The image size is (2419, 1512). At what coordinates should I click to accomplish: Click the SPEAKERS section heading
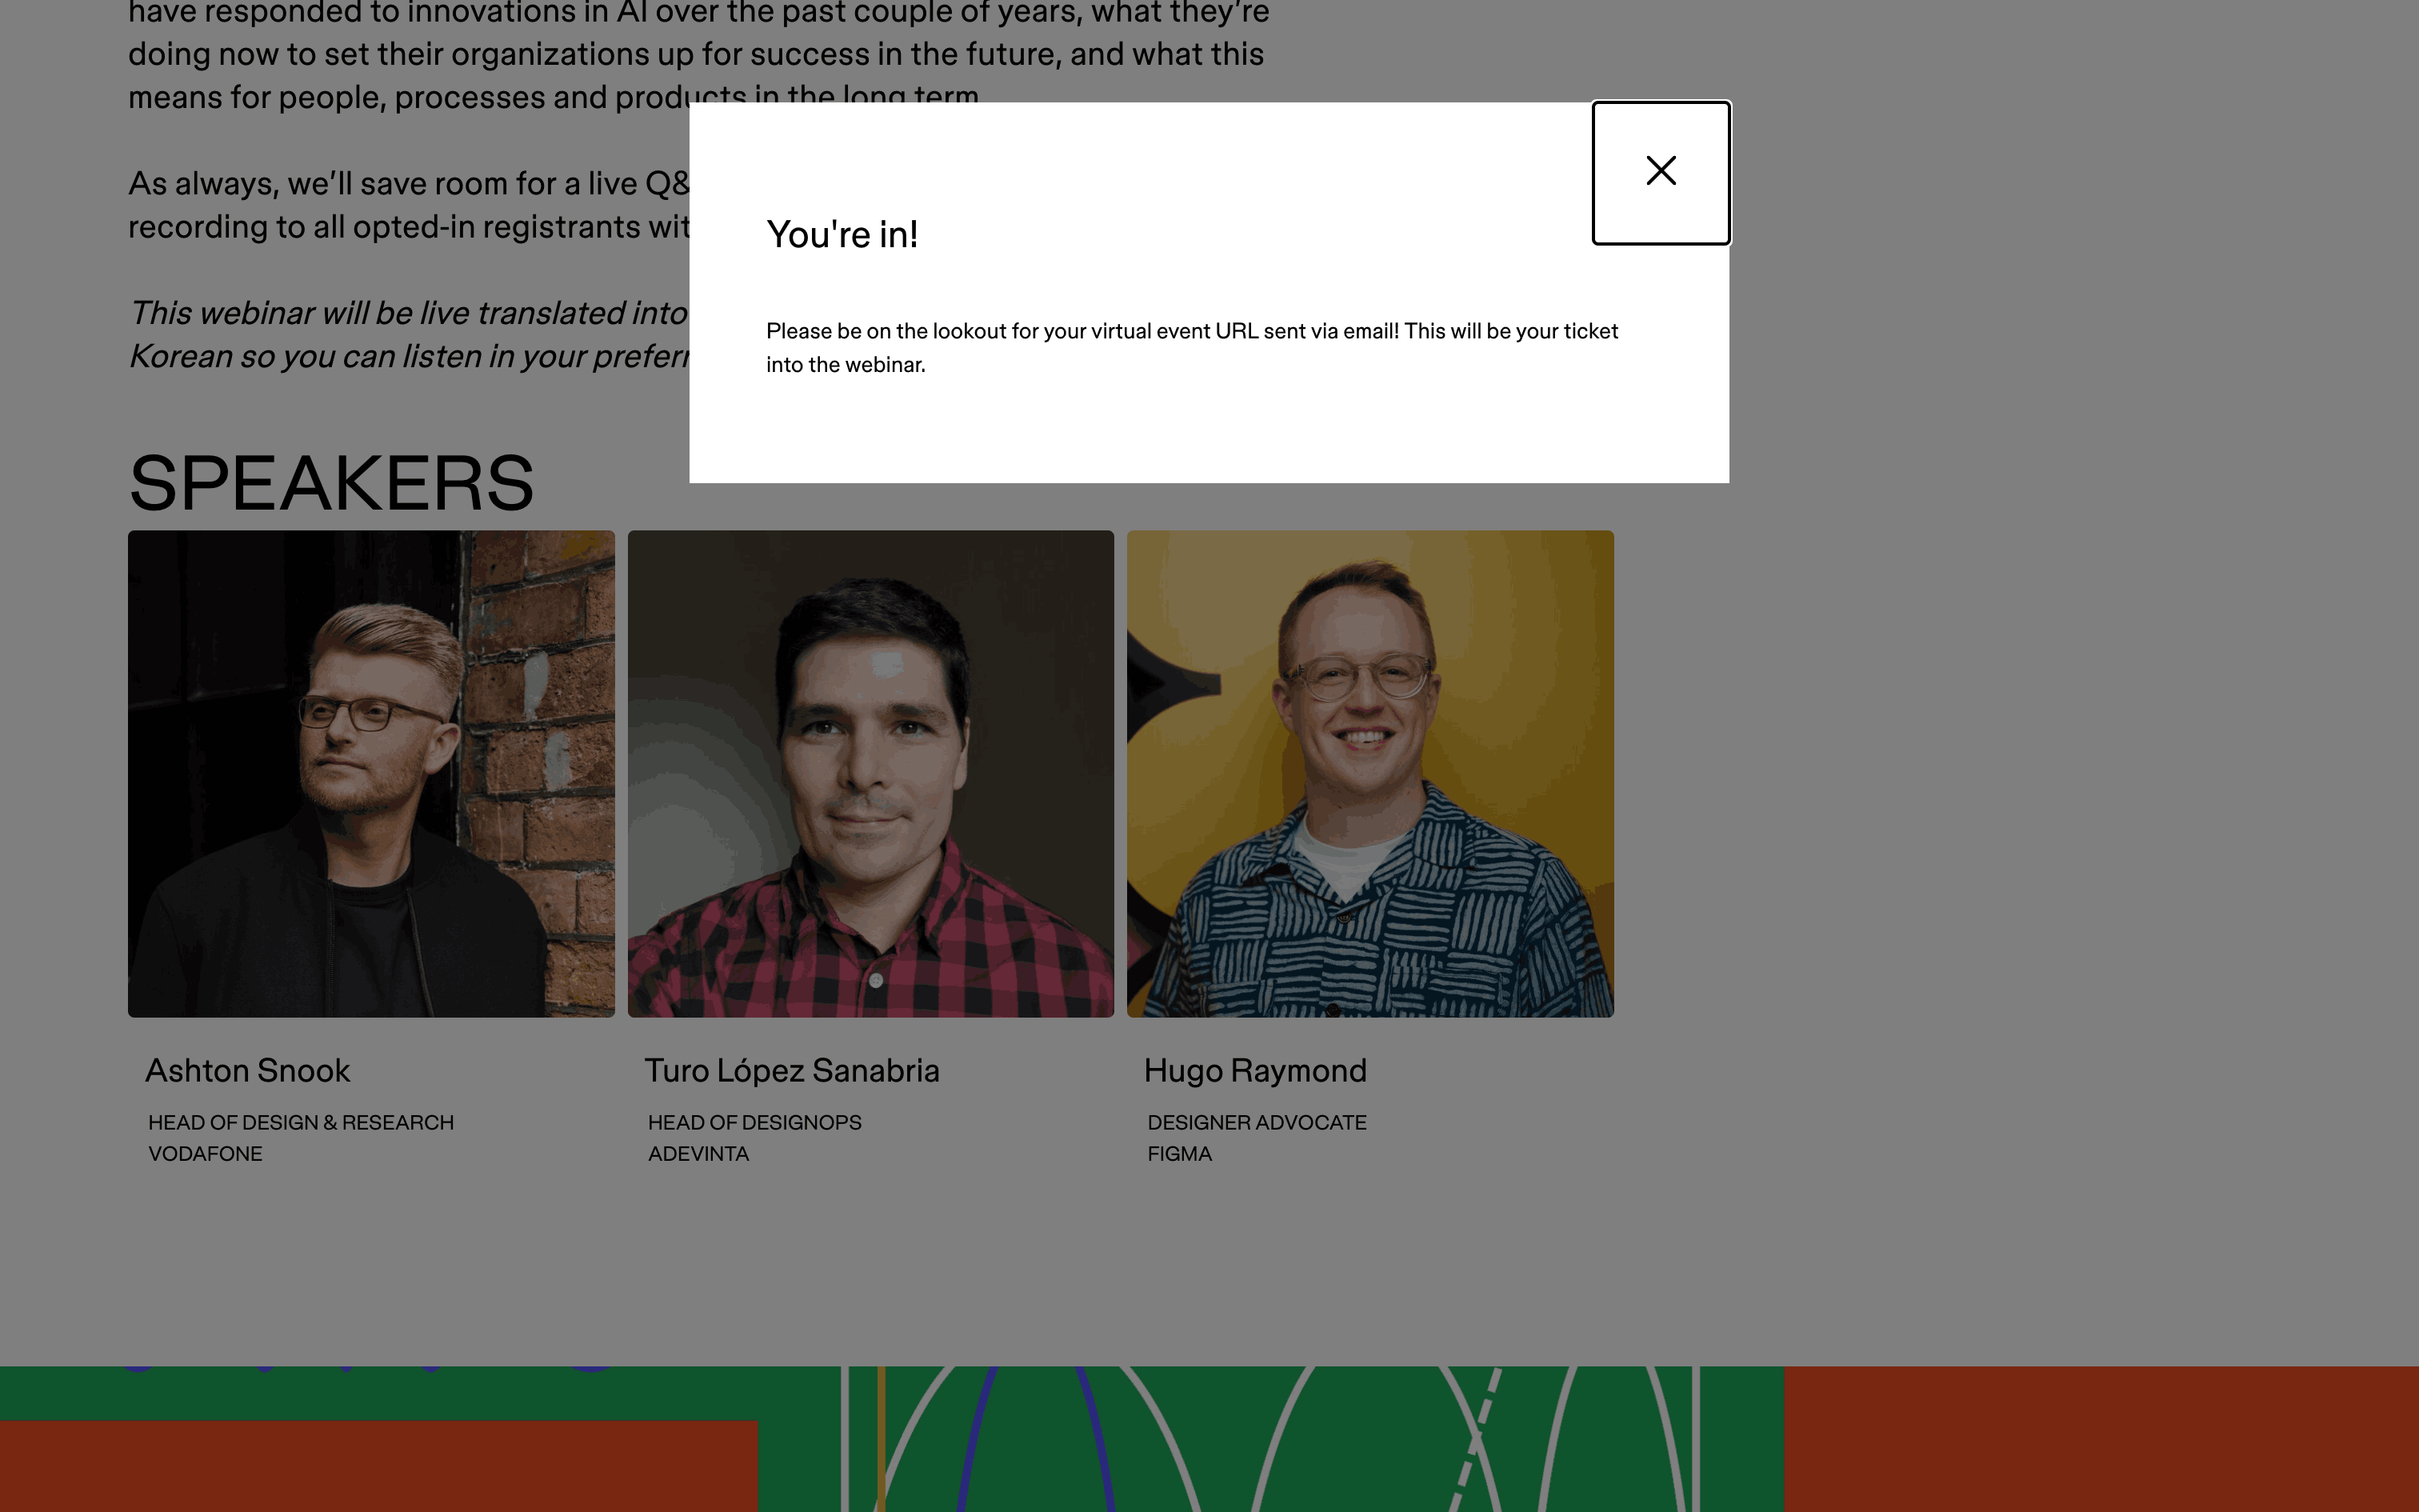[x=331, y=484]
